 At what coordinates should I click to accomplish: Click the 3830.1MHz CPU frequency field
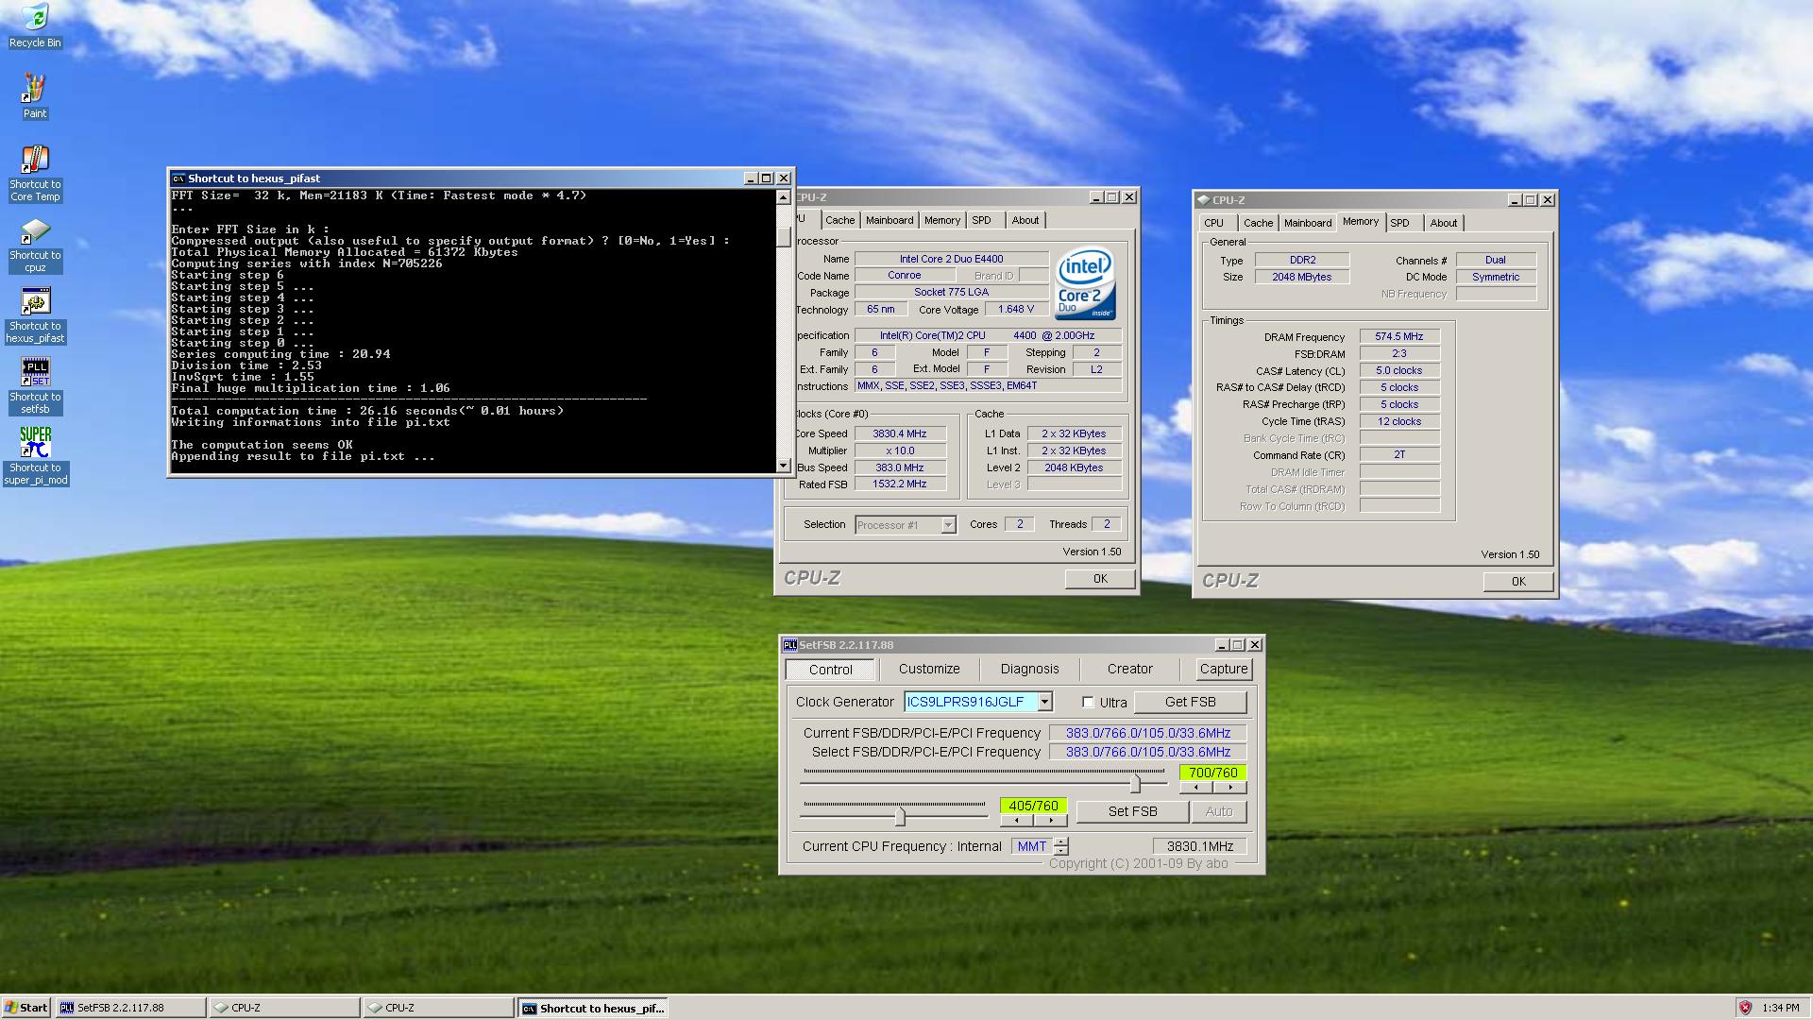coord(1199,846)
